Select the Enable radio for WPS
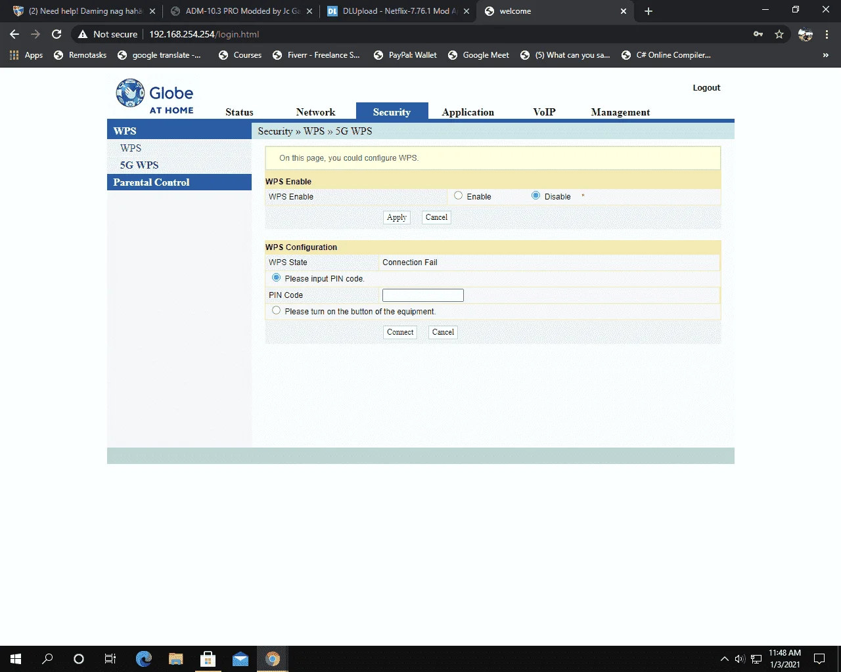The height and width of the screenshot is (672, 841). [458, 196]
